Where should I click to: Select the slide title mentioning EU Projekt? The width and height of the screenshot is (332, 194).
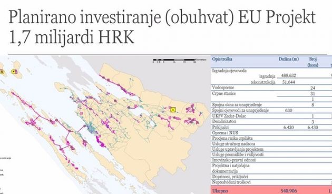(162, 27)
